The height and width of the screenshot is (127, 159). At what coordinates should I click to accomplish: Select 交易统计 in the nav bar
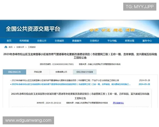(x=94, y=41)
